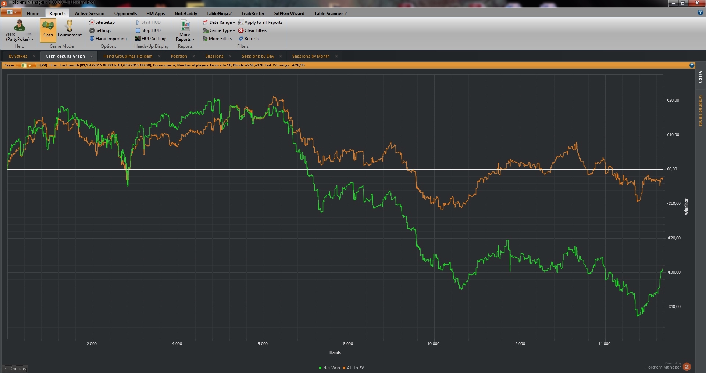
Task: Expand the Options panel at bottom left
Action: click(x=15, y=369)
